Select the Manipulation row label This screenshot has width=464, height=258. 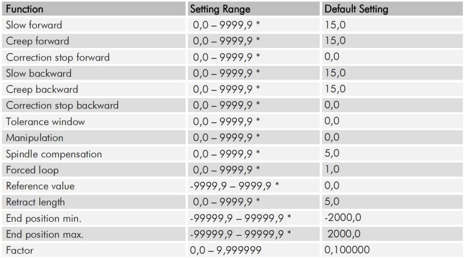(34, 138)
